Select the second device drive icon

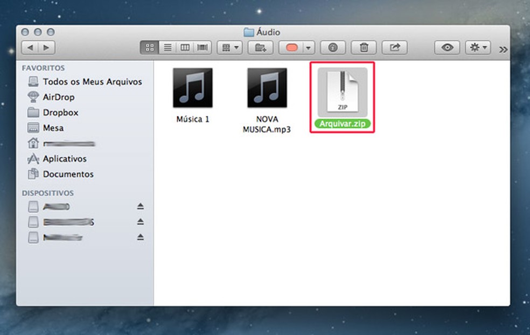point(33,222)
